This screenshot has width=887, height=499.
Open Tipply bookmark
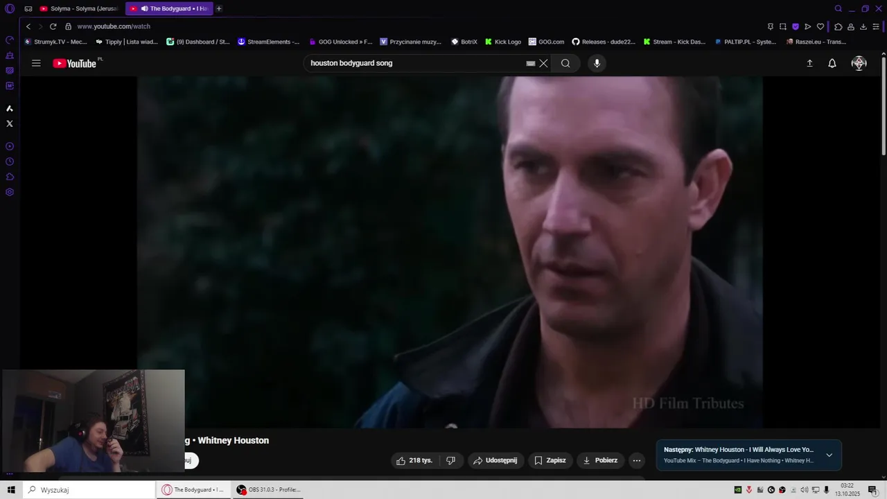click(x=127, y=42)
